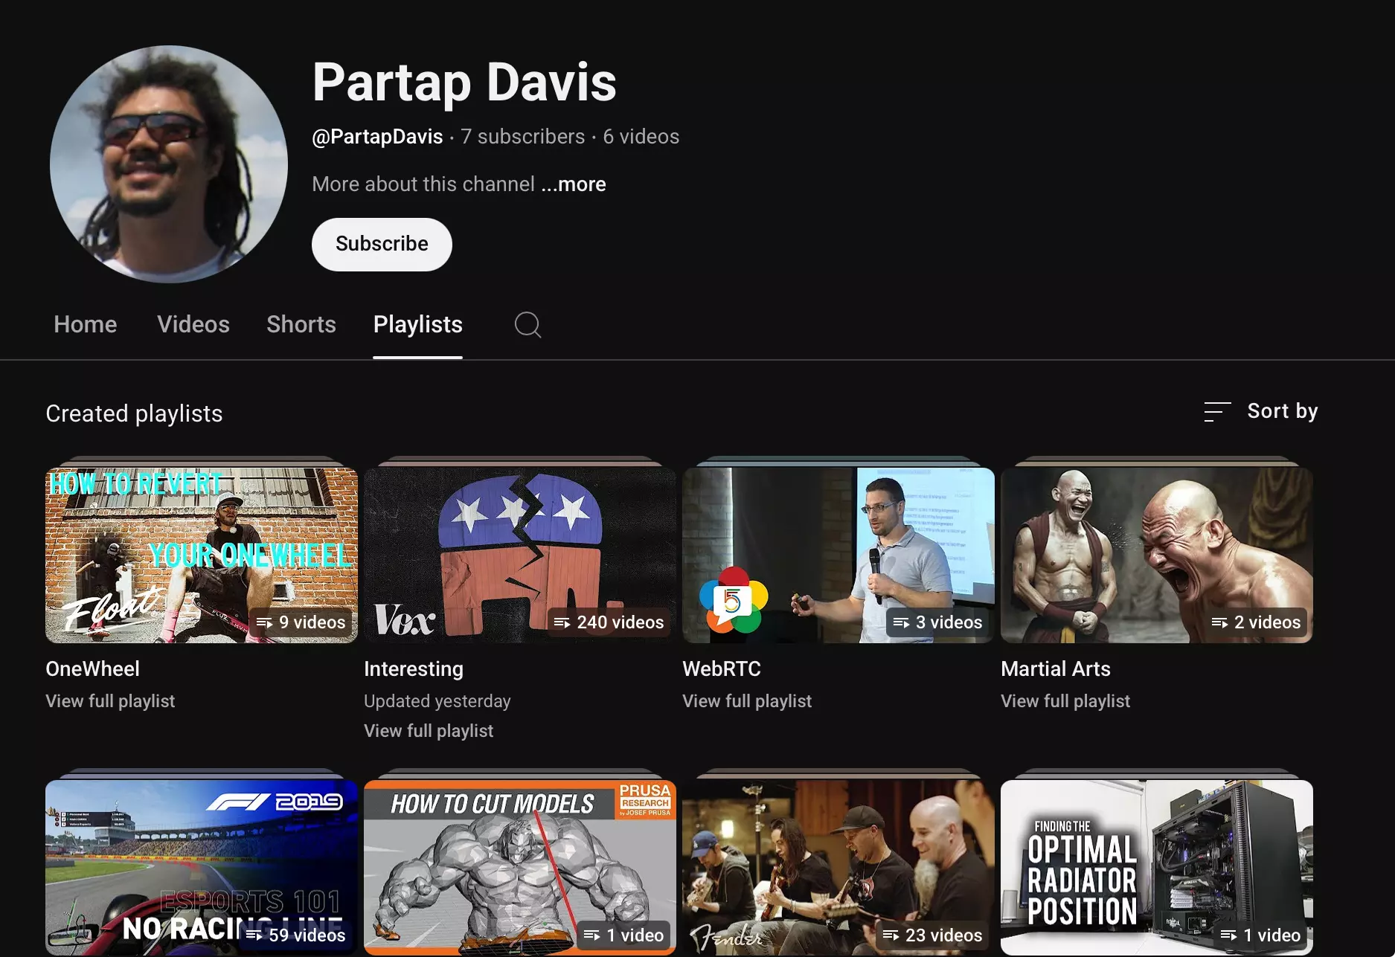Click the channel search magnifier icon

527,325
